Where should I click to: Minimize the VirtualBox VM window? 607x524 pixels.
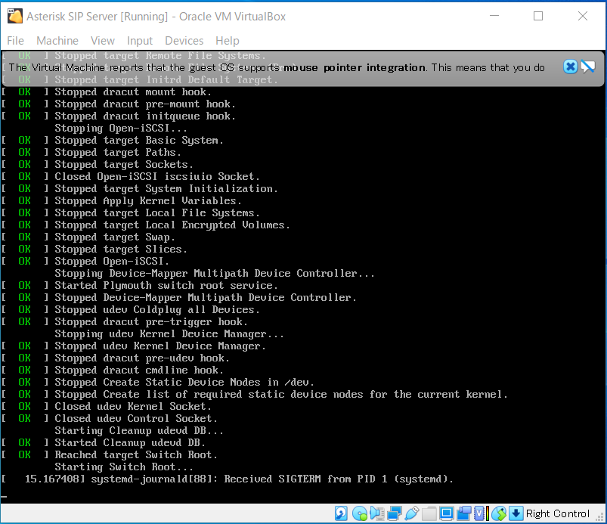(x=494, y=16)
